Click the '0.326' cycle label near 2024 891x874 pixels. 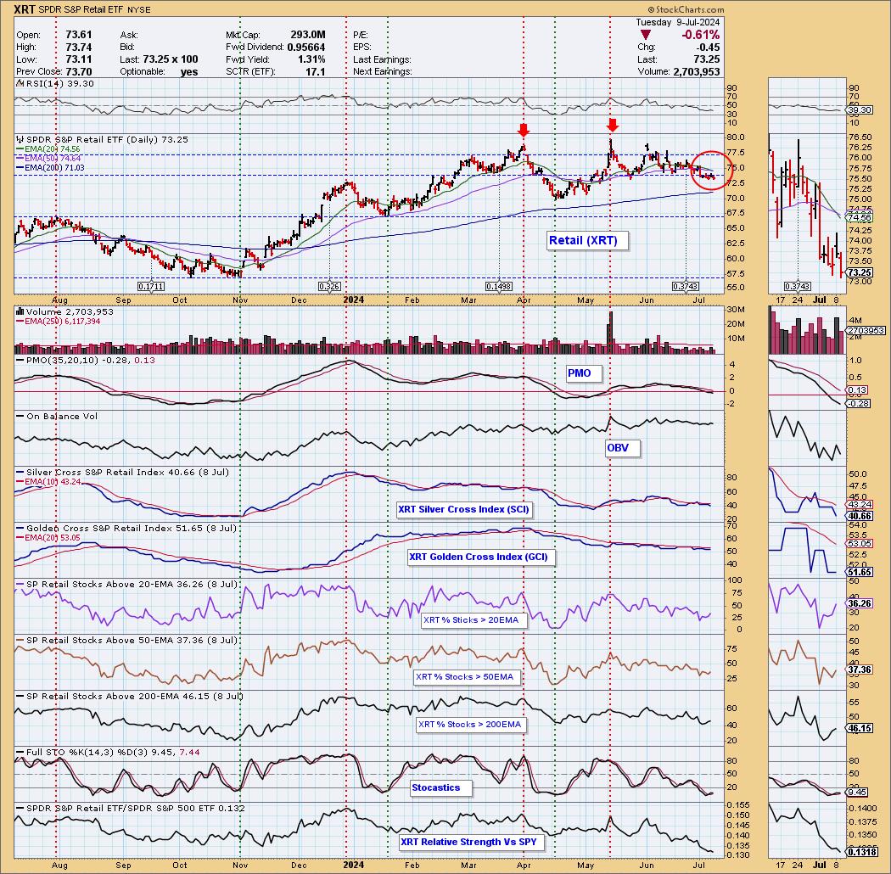[329, 287]
